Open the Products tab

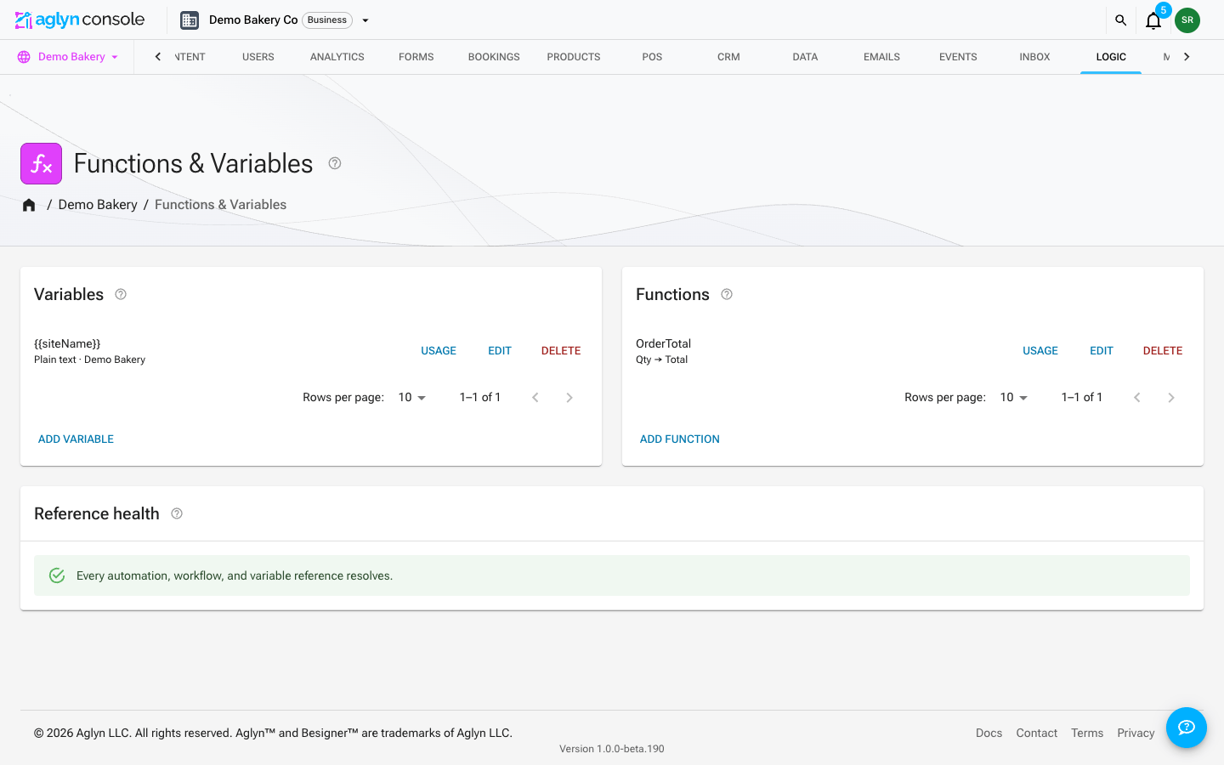coord(574,57)
